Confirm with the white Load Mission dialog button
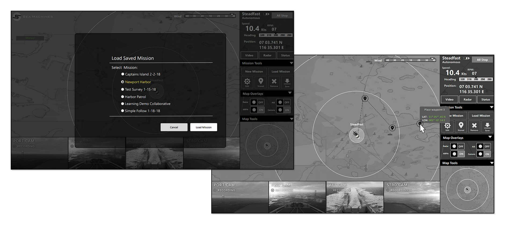Image resolution: width=505 pixels, height=225 pixels. click(x=204, y=127)
